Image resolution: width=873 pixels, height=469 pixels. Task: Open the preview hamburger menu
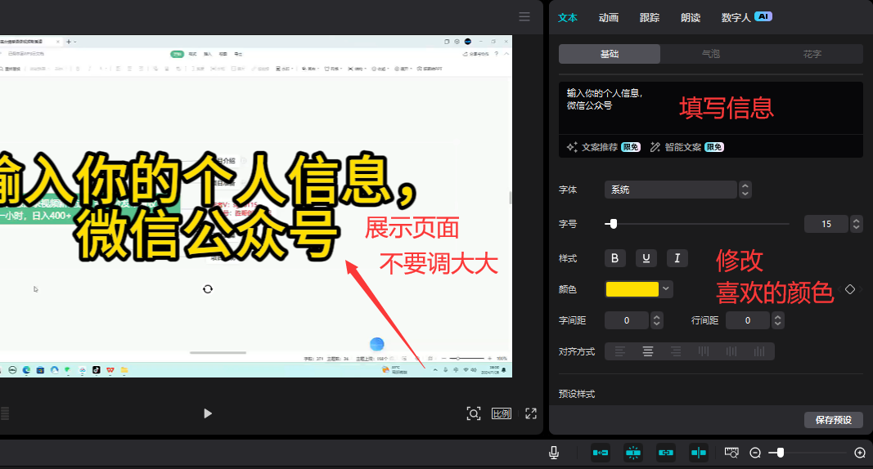click(524, 16)
